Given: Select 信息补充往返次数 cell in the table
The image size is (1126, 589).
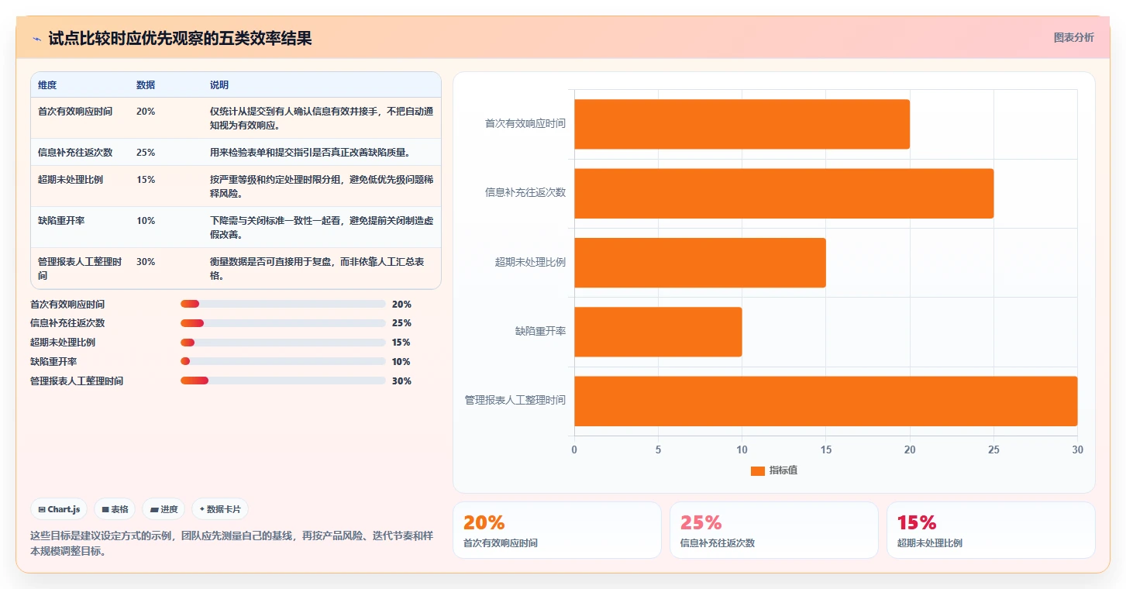Looking at the screenshot, I should [x=75, y=152].
